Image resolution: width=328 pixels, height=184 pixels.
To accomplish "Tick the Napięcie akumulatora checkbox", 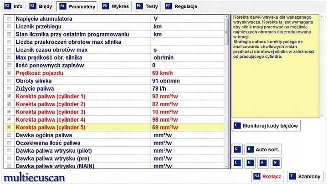I will click(9, 19).
